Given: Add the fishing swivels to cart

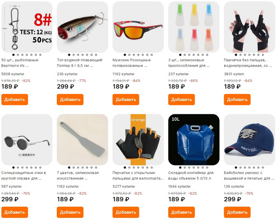Looking at the screenshot, I should click(x=15, y=99).
